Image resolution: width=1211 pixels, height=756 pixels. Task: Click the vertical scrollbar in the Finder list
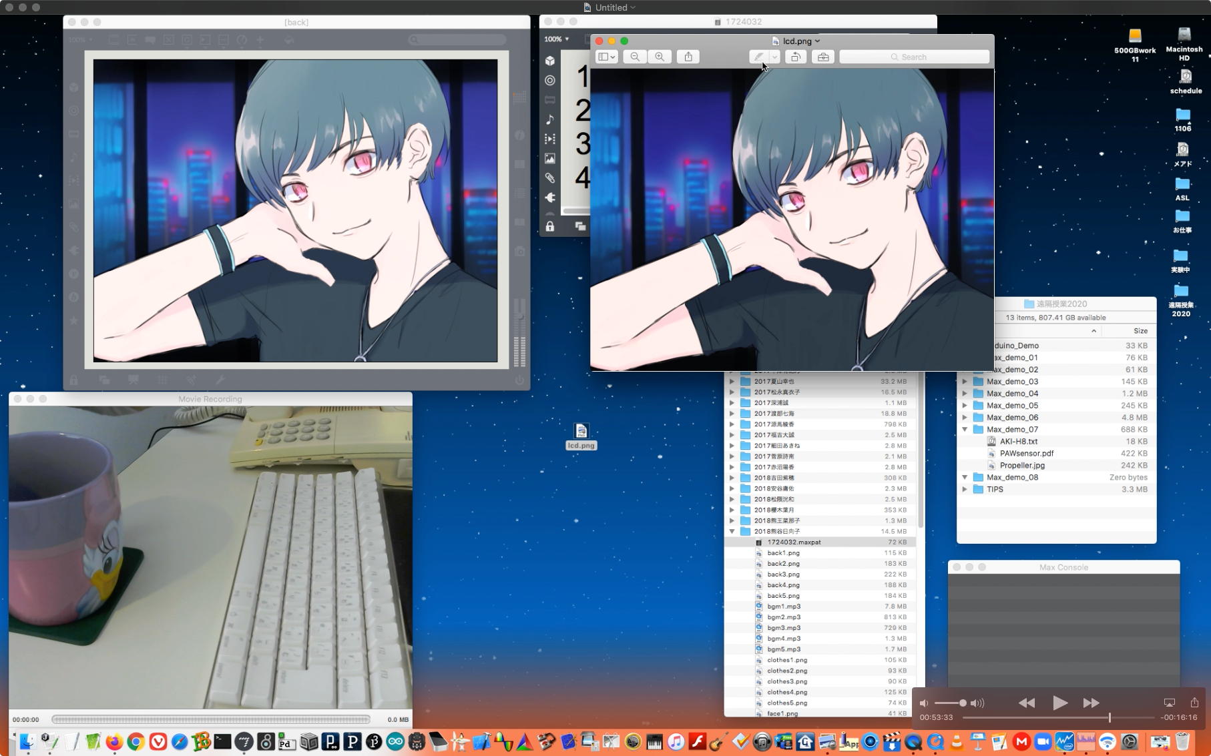tap(921, 450)
